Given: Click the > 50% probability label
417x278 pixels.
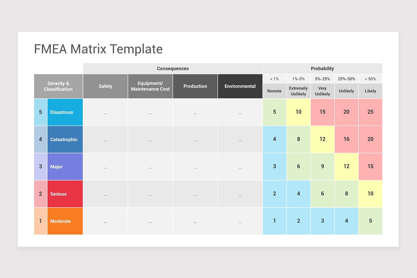Looking at the screenshot, I should (370, 79).
